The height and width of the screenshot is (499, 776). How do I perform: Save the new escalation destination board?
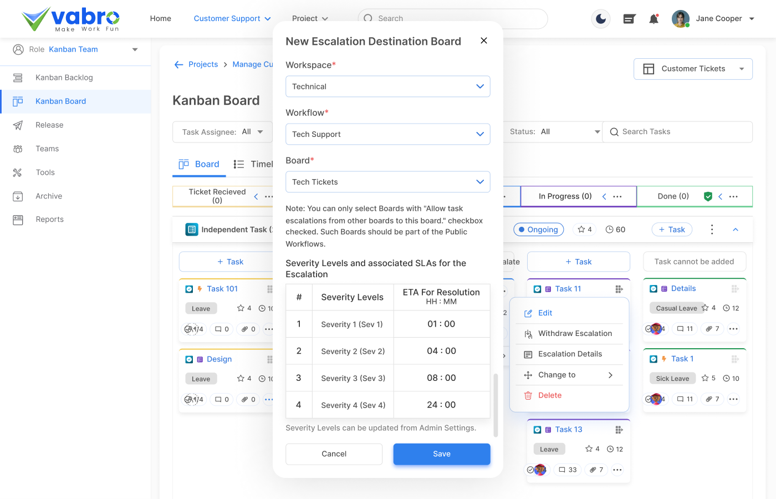(x=441, y=454)
